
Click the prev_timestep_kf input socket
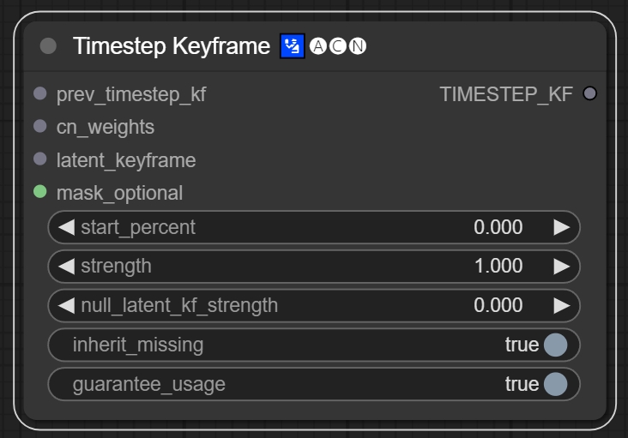tap(40, 93)
